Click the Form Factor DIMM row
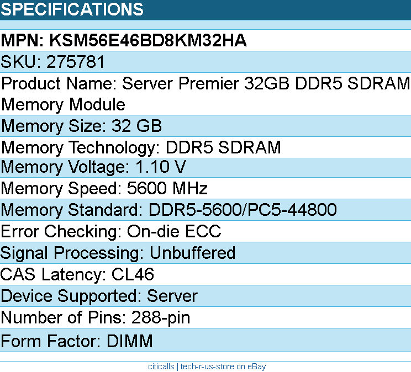 (x=76, y=341)
